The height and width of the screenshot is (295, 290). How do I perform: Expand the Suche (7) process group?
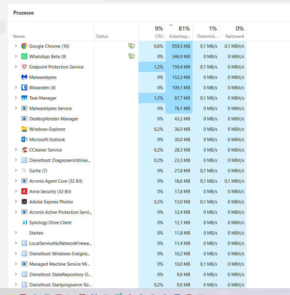point(16,170)
